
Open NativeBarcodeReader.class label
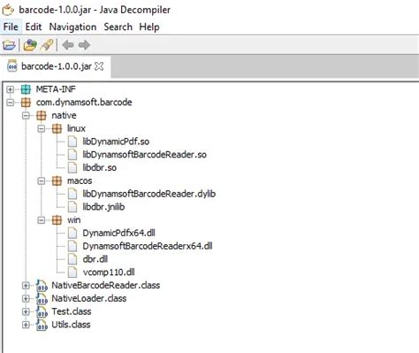(106, 286)
